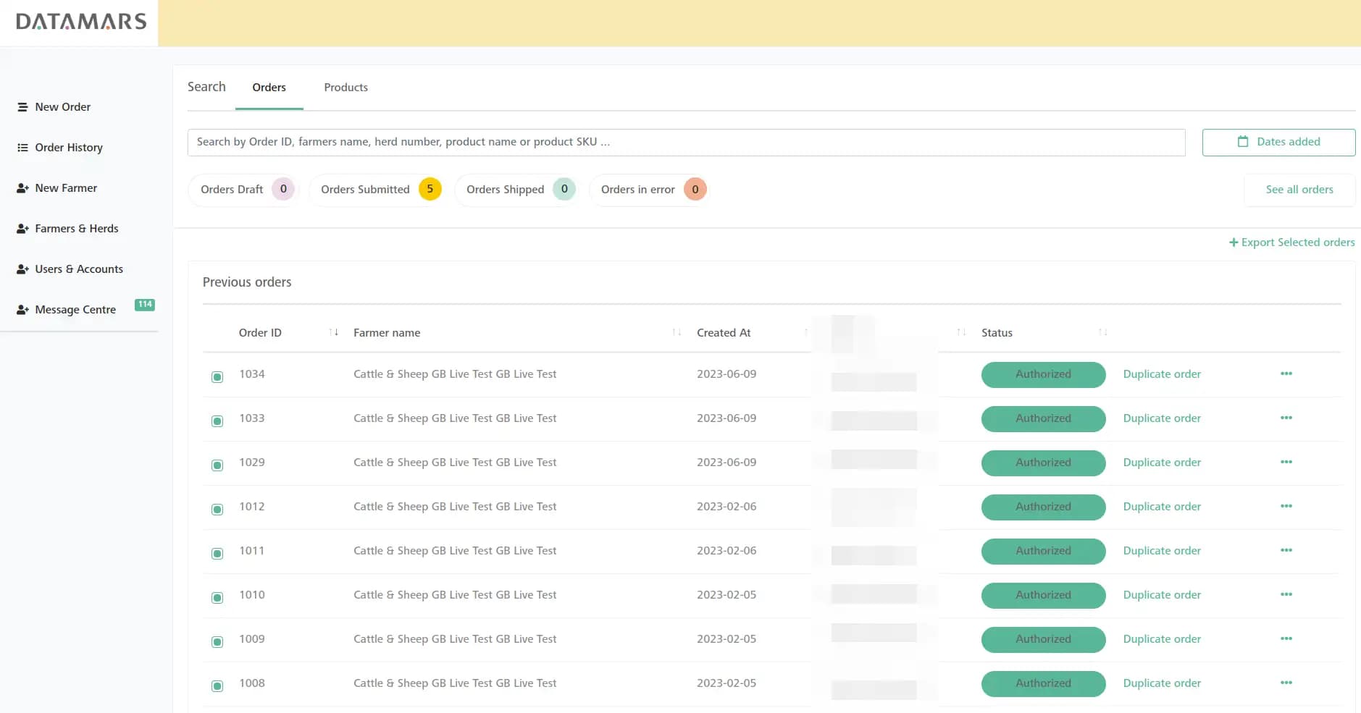The height and width of the screenshot is (713, 1361).
Task: Click the sort icon beside Status column
Action: pyautogui.click(x=1104, y=332)
